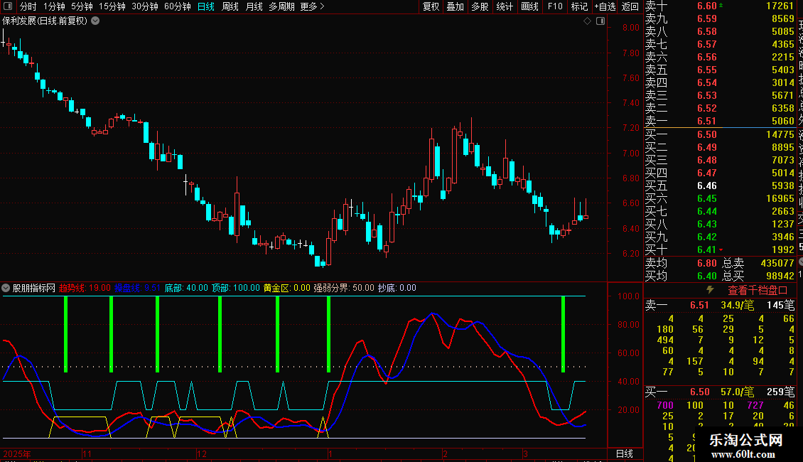Screen dimensions: 803x462
Task: Select the 1分钟 period tab
Action: coord(54,6)
